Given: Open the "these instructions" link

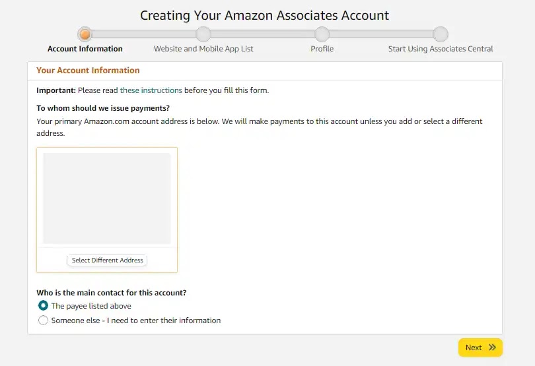Looking at the screenshot, I should 151,90.
